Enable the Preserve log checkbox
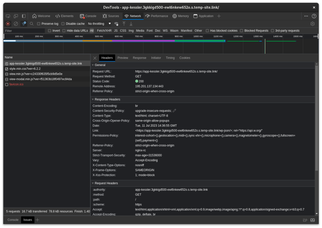The width and height of the screenshot is (322, 228). pos(39,24)
